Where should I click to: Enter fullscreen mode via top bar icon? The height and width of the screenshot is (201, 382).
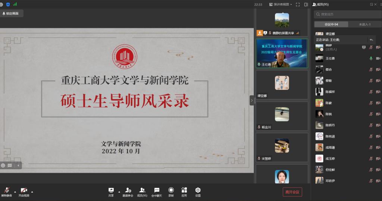[x=298, y=4]
